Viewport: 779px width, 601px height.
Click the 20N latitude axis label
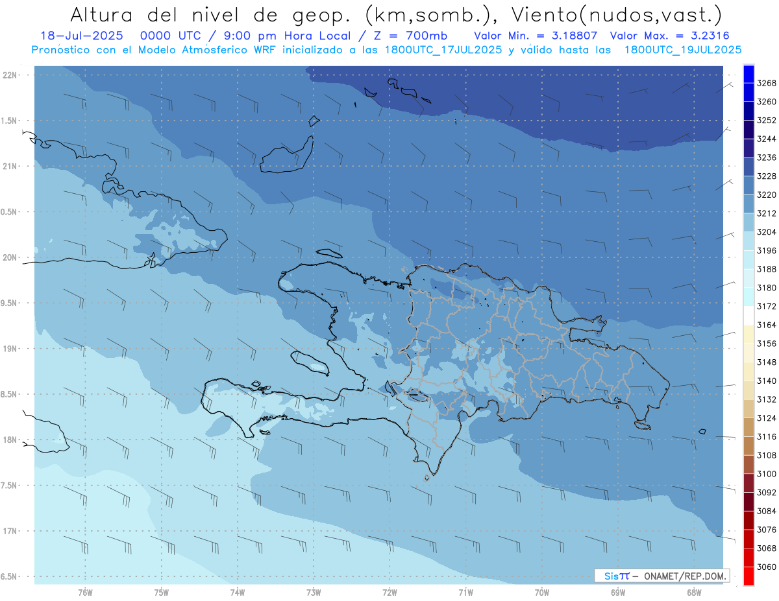[x=10, y=257]
